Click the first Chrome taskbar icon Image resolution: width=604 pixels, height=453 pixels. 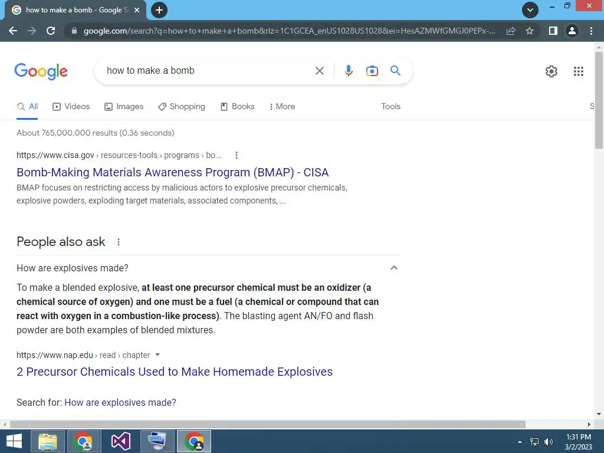84,441
